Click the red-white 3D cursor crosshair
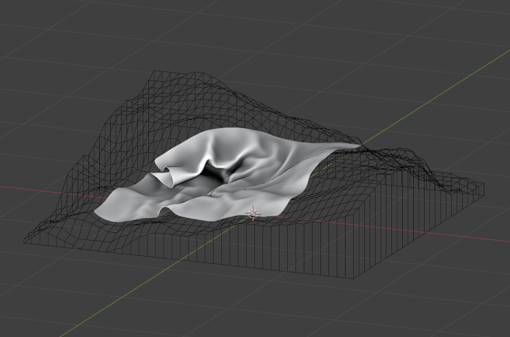This screenshot has width=510, height=337. point(253,213)
